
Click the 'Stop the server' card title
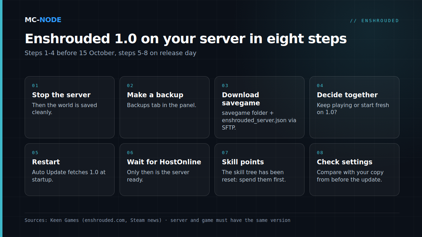click(x=61, y=95)
